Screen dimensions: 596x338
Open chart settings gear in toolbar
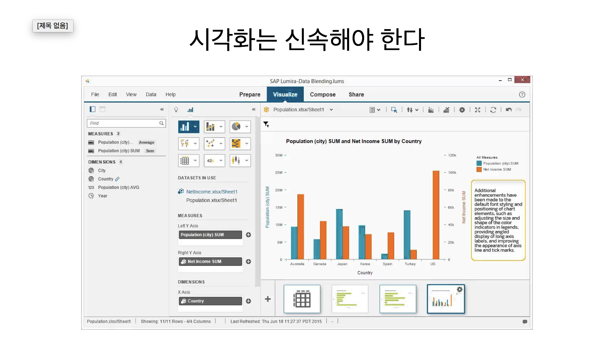coord(462,110)
